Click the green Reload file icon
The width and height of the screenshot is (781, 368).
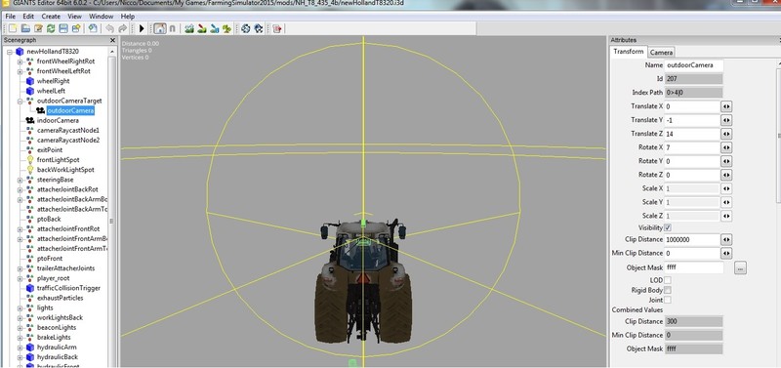[51, 29]
